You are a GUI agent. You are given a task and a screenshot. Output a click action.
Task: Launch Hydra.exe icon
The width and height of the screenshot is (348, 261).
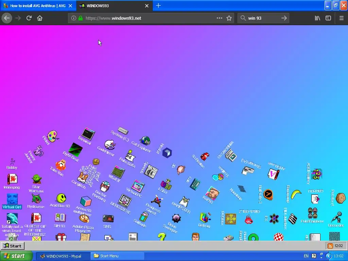pyautogui.click(x=36, y=198)
